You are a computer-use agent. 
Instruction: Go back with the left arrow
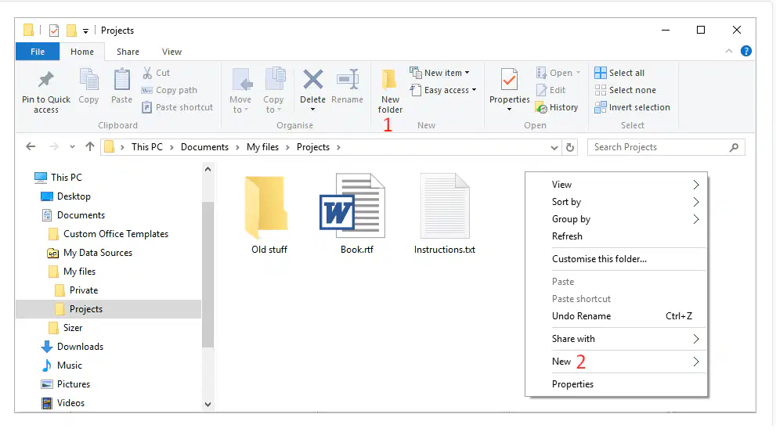[x=31, y=146]
